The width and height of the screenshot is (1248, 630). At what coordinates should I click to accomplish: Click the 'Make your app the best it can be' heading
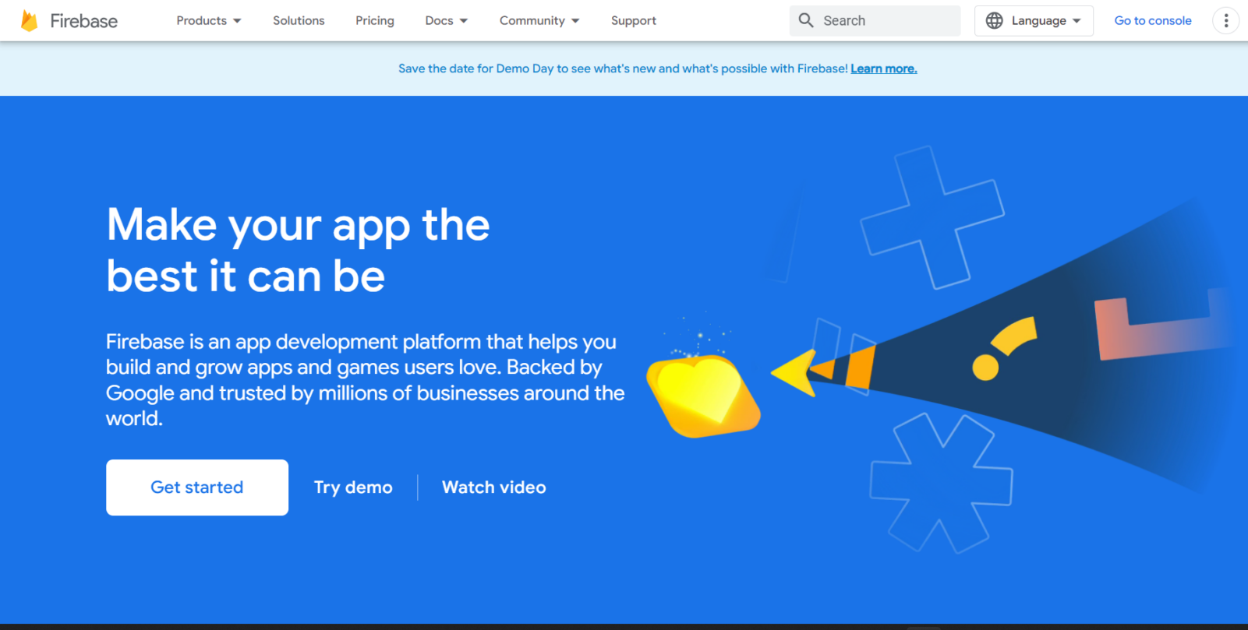[299, 250]
